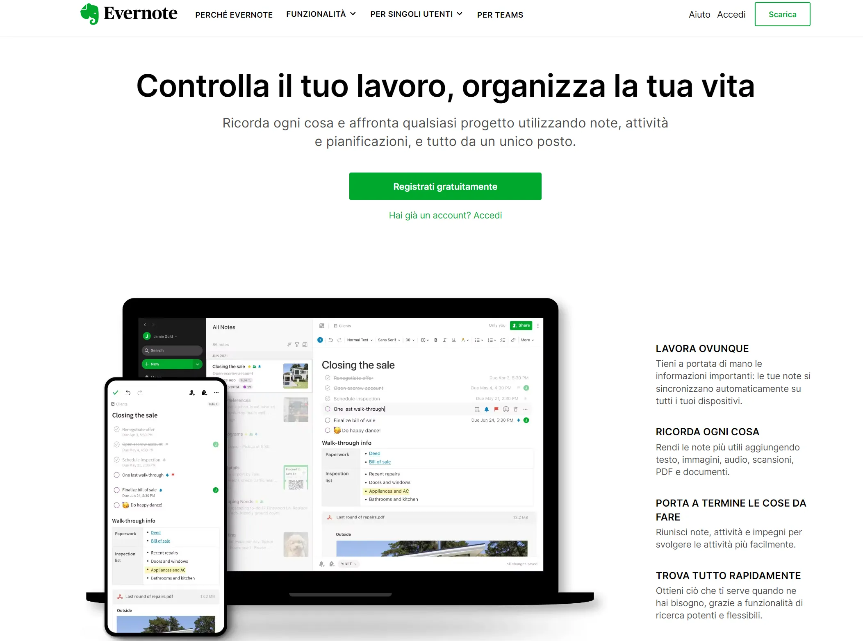Select PER TEAMS menu item

point(500,14)
